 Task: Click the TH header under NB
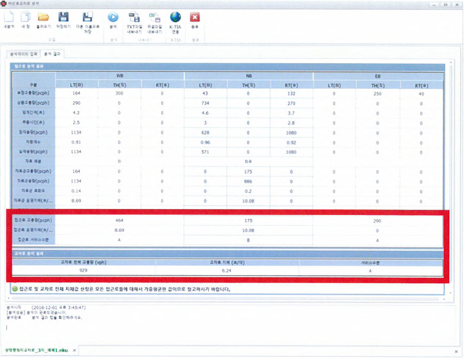tap(248, 85)
